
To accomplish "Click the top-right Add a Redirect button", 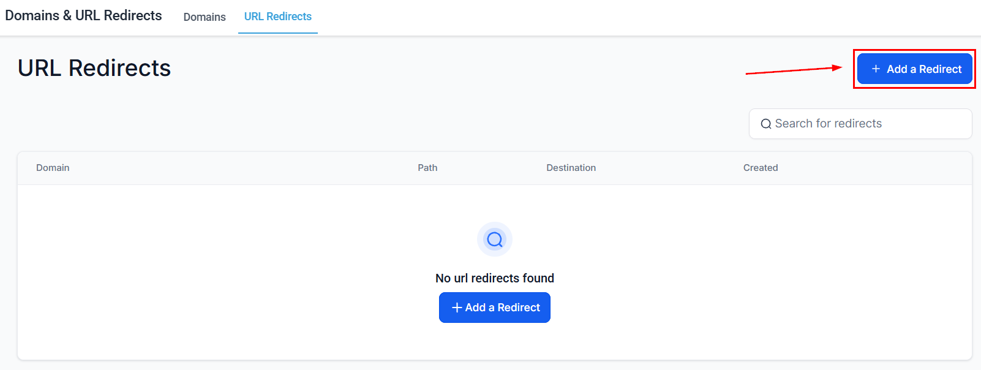I will 914,69.
